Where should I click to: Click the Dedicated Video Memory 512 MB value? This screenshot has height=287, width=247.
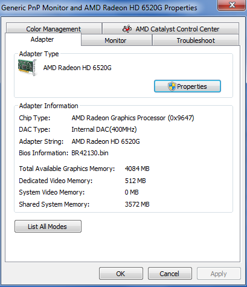(135, 181)
